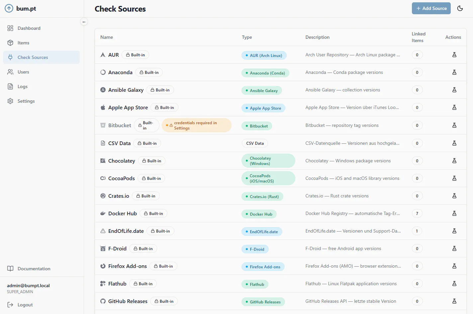The height and width of the screenshot is (314, 473).
Task: Open the Logs page
Action: (x=42, y=86)
